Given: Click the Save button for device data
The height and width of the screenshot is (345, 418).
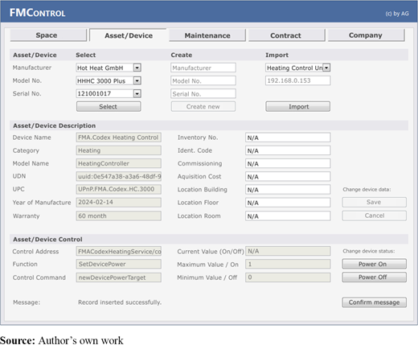Looking at the screenshot, I should (374, 202).
